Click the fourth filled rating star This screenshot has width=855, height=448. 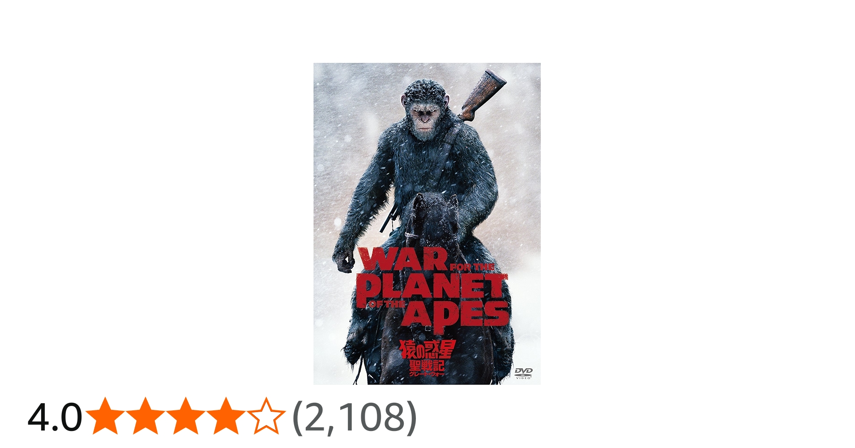[x=226, y=416]
